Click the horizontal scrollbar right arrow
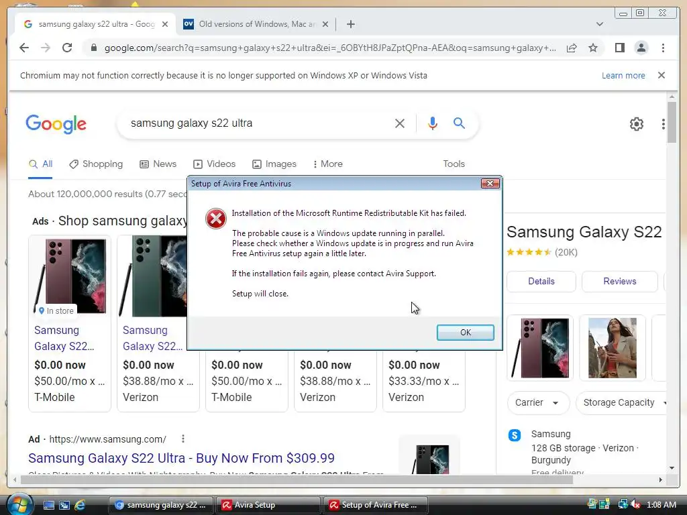Viewport: 687px width, 515px height. click(x=661, y=480)
